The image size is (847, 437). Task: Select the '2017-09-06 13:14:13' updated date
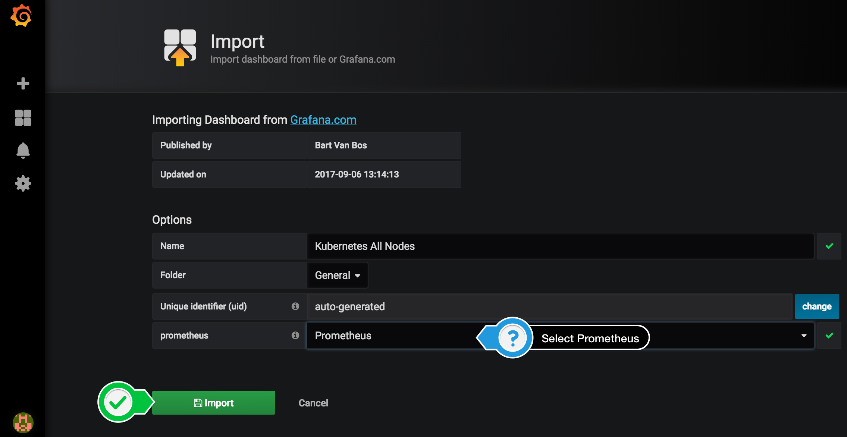[x=357, y=175]
